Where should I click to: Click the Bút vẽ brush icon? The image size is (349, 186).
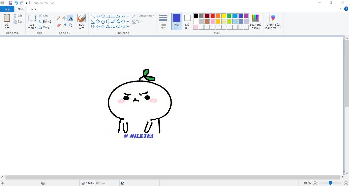coord(81,18)
